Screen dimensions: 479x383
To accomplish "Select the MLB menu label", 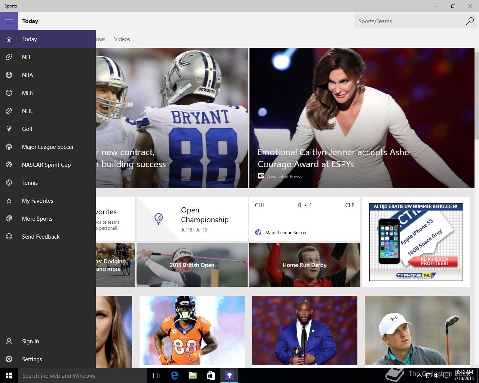I will (x=27, y=93).
